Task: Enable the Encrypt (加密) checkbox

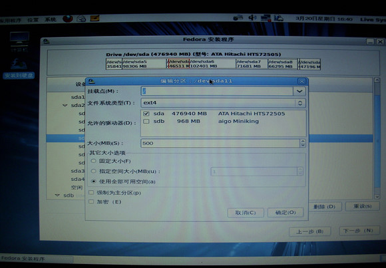Action: [x=91, y=201]
